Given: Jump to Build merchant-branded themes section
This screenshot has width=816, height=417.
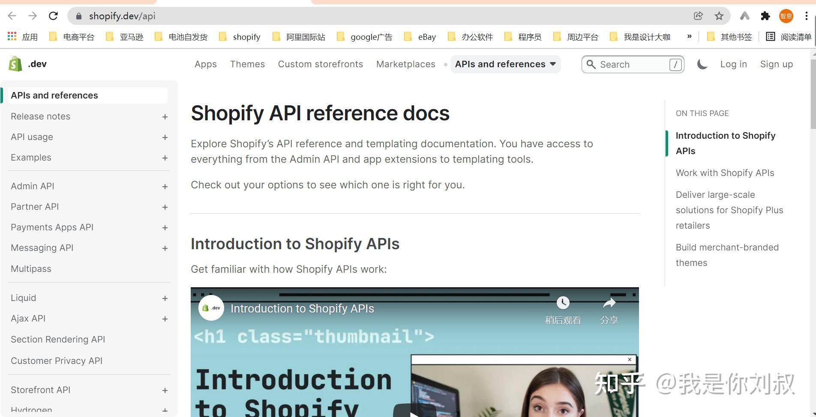Looking at the screenshot, I should pyautogui.click(x=727, y=255).
